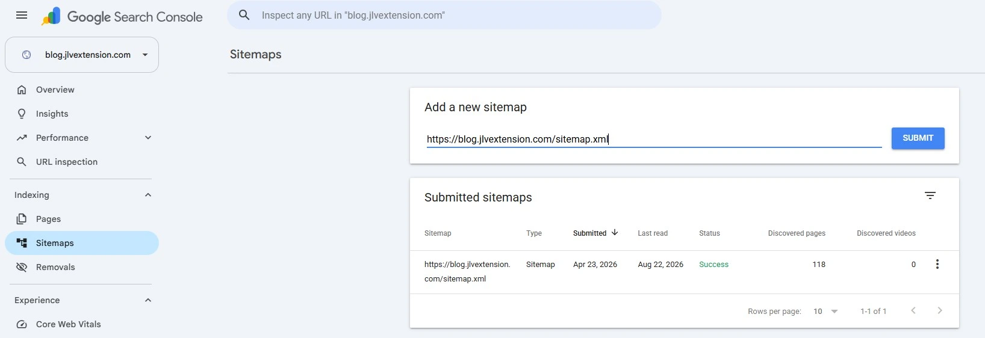Click the Insights lightbulb icon
The width and height of the screenshot is (985, 338).
coord(22,114)
